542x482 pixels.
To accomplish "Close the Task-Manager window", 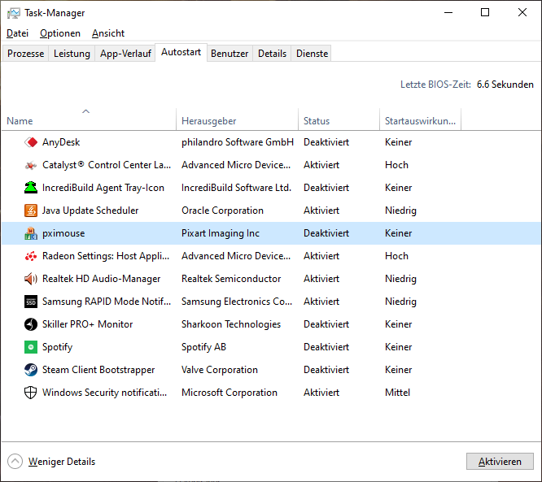I will (x=522, y=12).
